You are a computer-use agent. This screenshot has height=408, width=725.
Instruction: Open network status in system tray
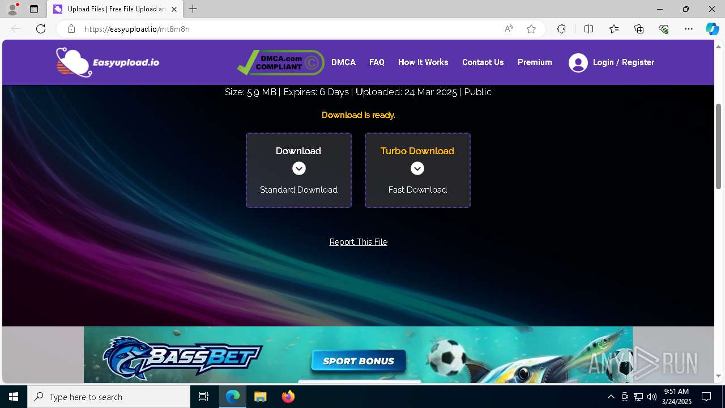(638, 397)
